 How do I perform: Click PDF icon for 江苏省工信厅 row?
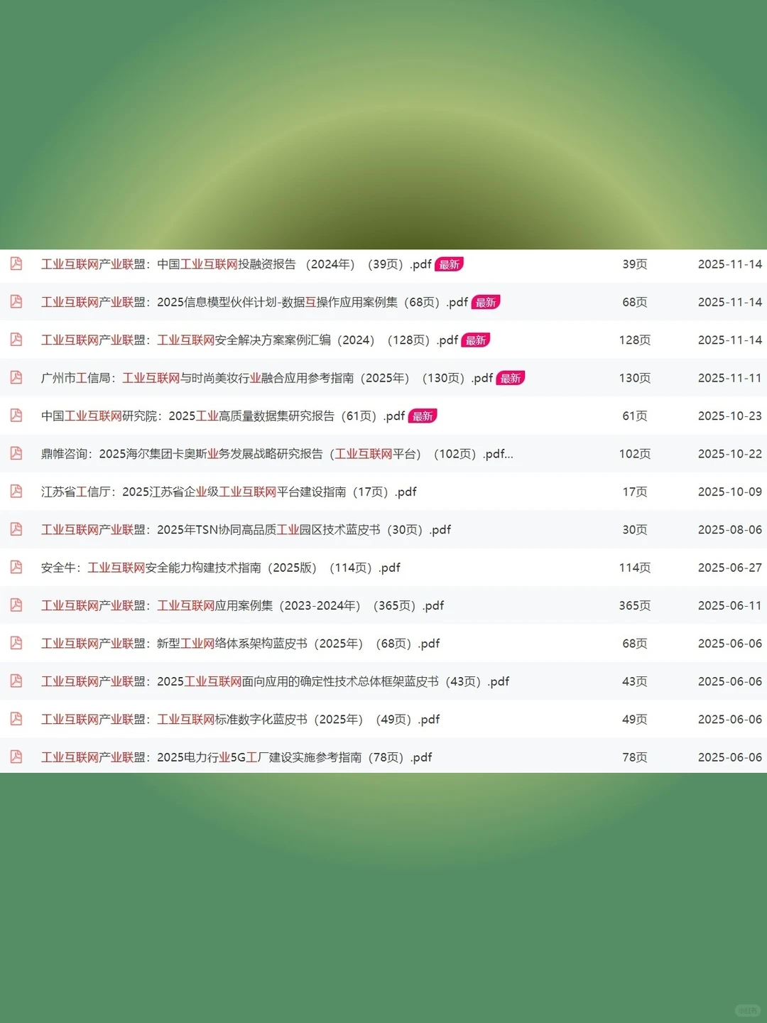pos(16,491)
